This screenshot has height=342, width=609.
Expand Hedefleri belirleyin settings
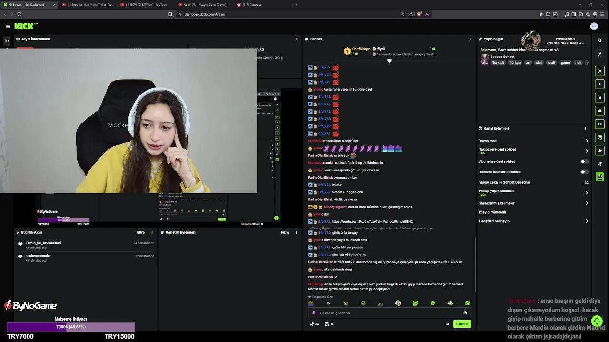(586, 221)
